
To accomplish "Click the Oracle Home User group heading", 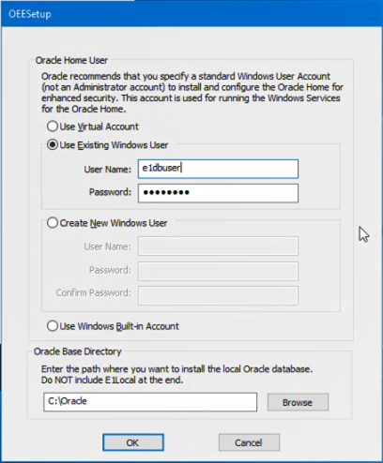I will (x=71, y=60).
